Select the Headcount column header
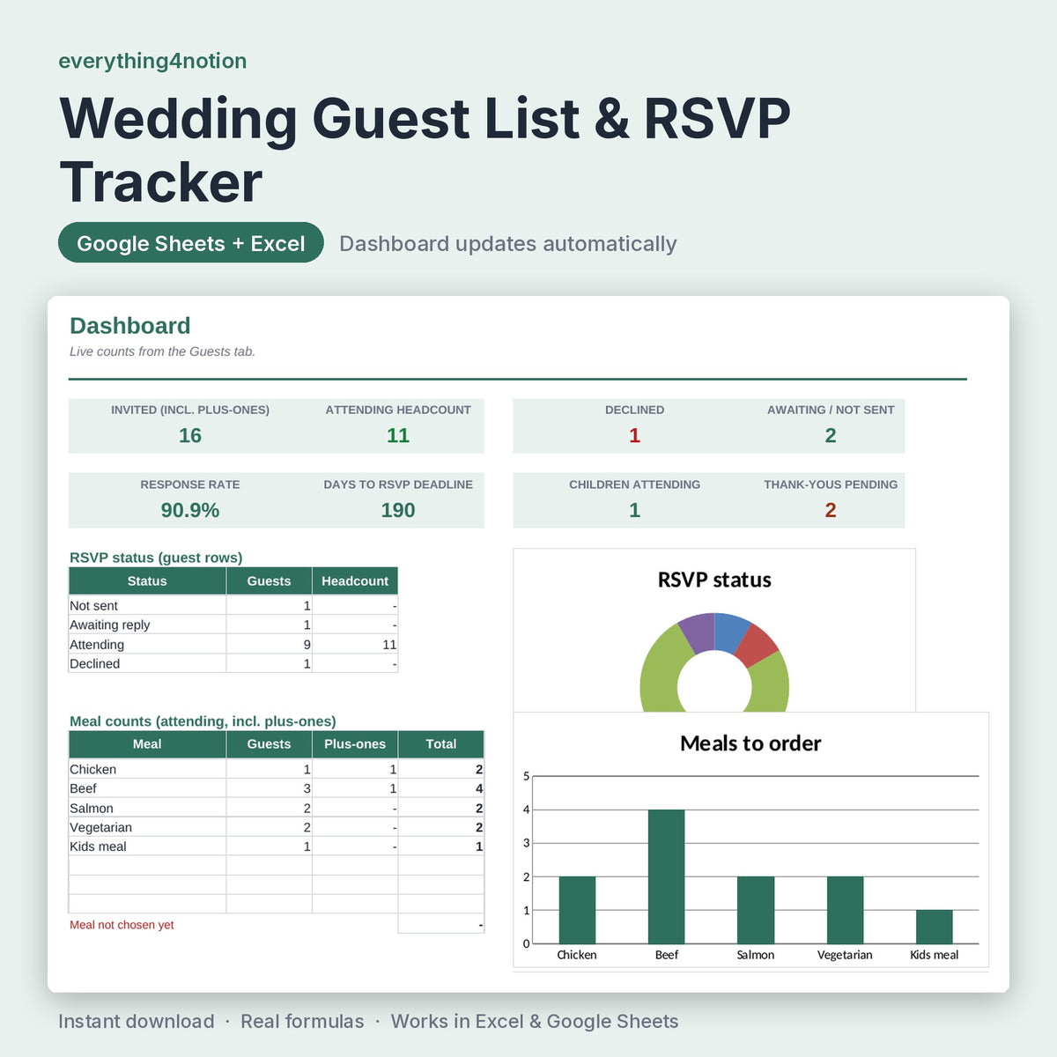This screenshot has height=1057, width=1057. click(355, 581)
